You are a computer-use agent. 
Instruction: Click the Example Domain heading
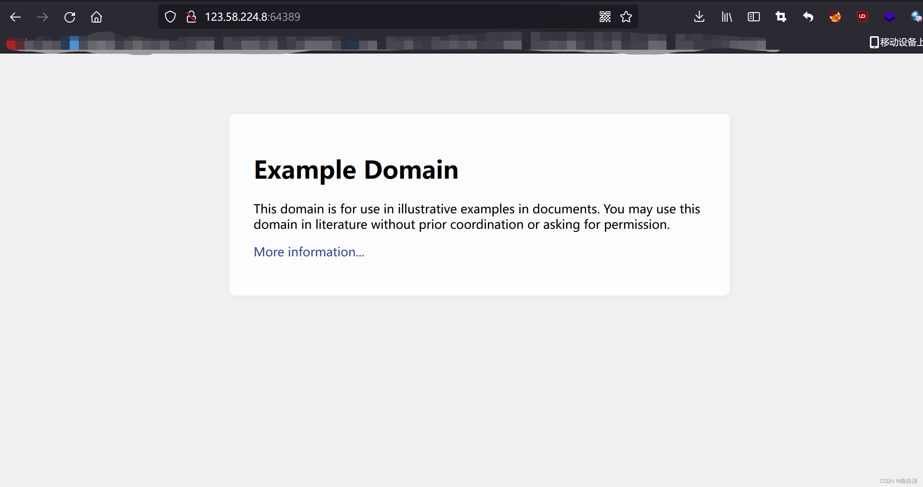click(x=356, y=170)
